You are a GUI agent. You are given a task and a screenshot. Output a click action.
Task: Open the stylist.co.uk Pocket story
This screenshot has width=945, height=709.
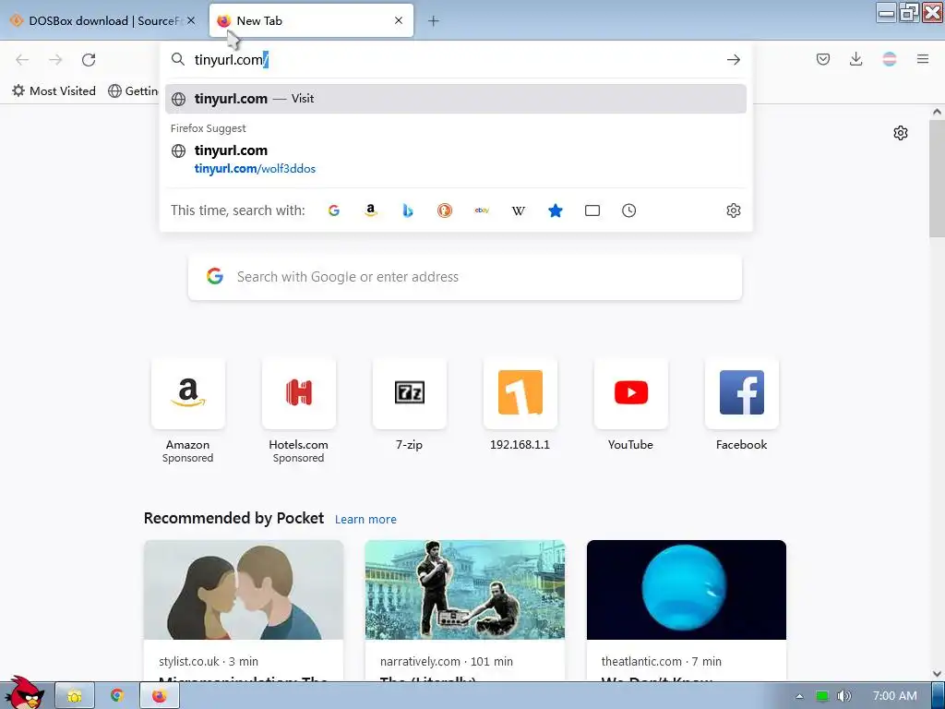[244, 611]
